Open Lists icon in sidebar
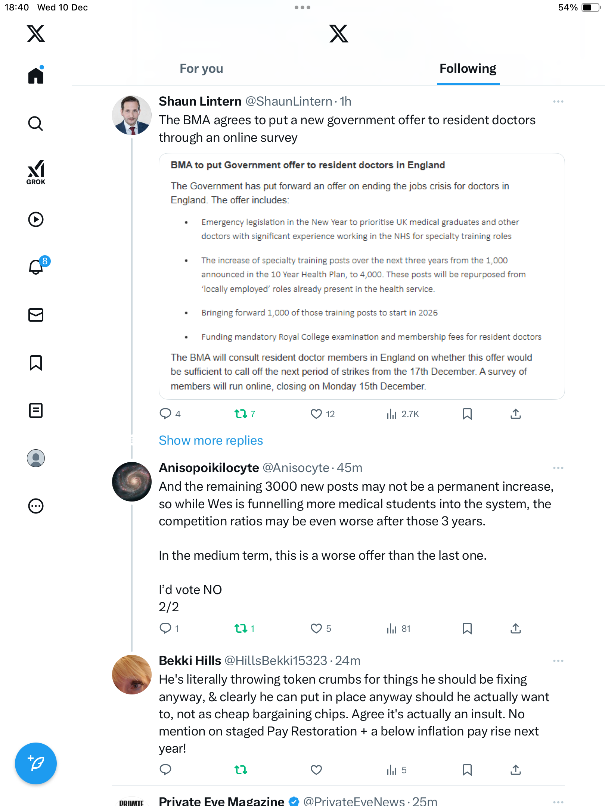Viewport: 605px width, 806px height. [x=36, y=410]
